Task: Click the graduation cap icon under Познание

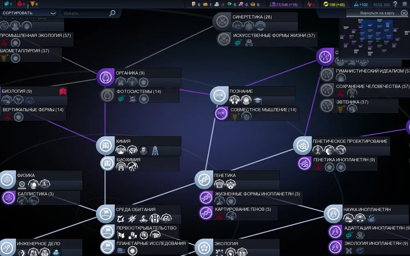Action: [257, 100]
